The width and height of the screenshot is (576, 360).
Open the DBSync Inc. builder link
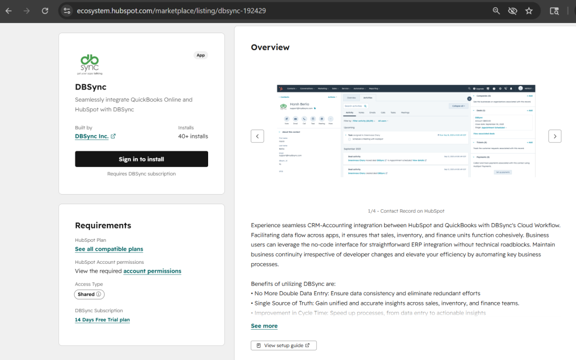click(92, 136)
